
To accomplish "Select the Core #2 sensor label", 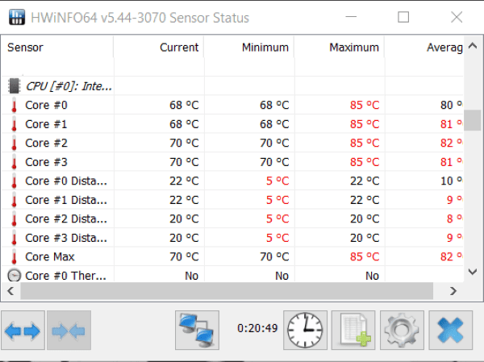I will point(46,143).
